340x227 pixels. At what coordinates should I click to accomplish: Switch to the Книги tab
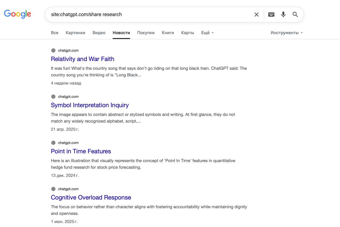click(168, 33)
